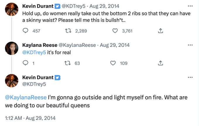The image size is (199, 126).
Task: Open Kaylana Reese display name link
Action: click(40, 45)
